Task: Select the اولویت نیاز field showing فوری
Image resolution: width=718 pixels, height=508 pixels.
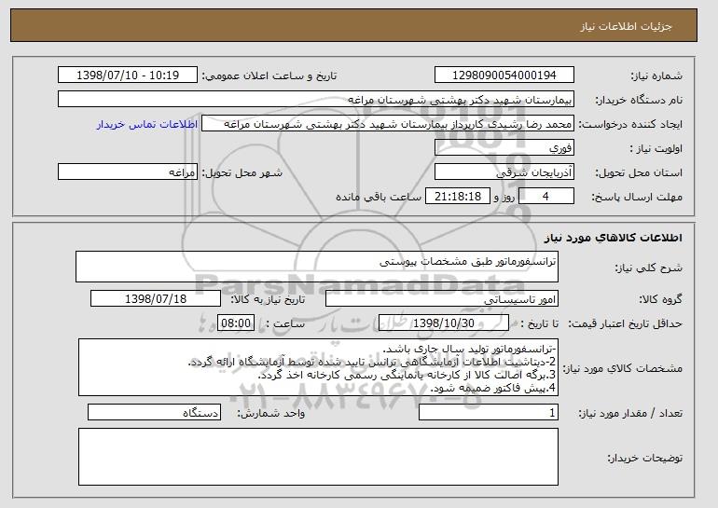Action: coord(504,148)
